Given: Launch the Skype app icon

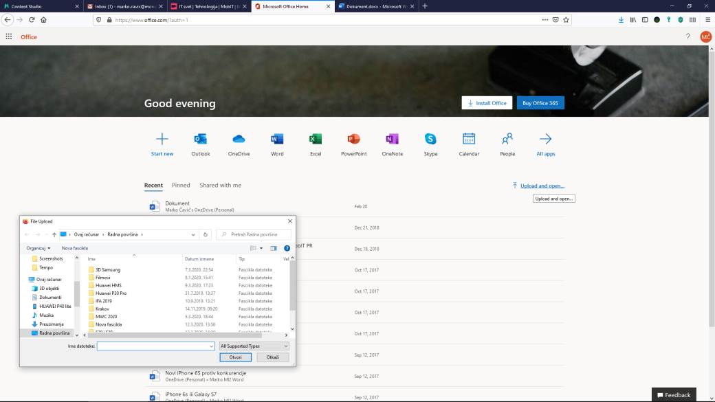Looking at the screenshot, I should coord(430,139).
